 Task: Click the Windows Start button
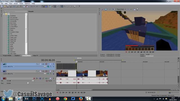pyautogui.click(x=3, y=99)
